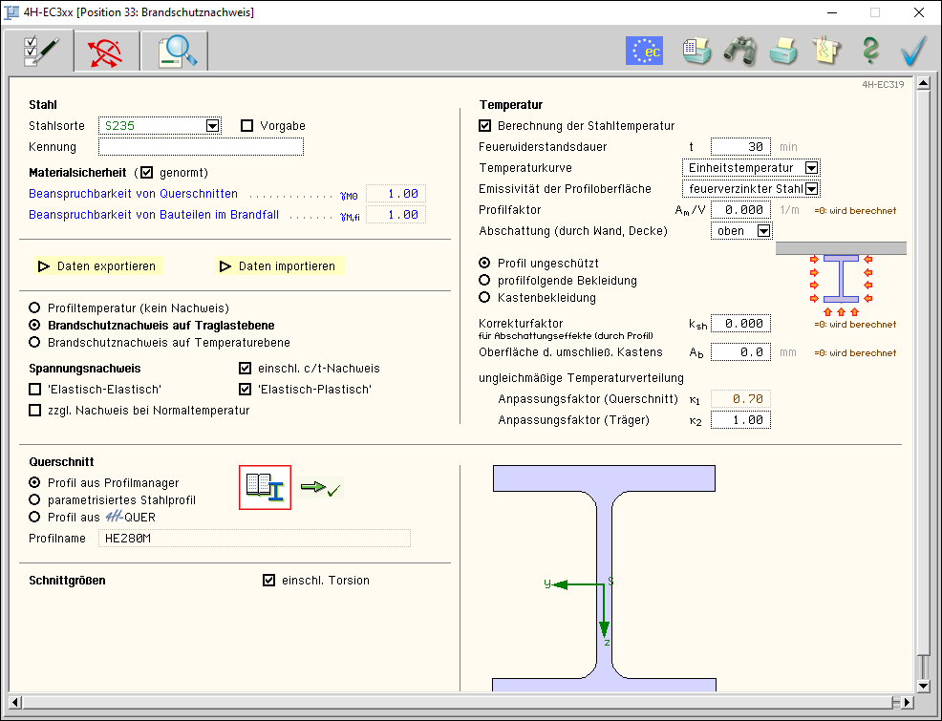Click the binoculars preview icon
The height and width of the screenshot is (721, 942).
[x=739, y=51]
